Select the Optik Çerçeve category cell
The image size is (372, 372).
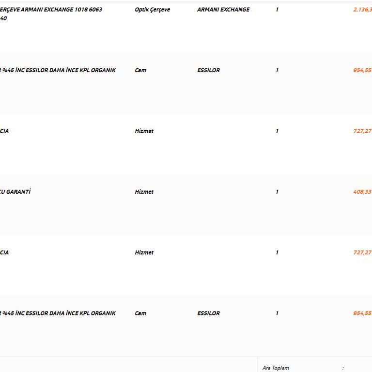point(153,10)
